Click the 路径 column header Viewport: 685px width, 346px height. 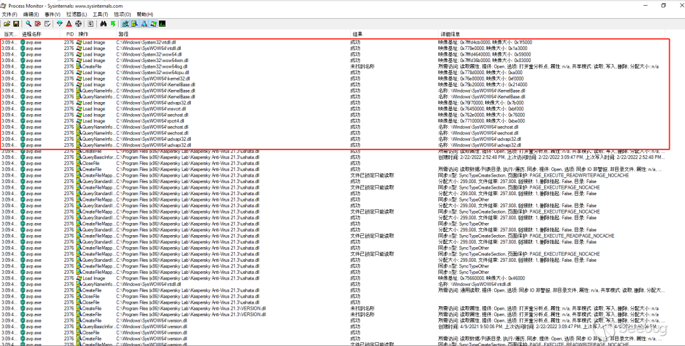tap(233, 34)
